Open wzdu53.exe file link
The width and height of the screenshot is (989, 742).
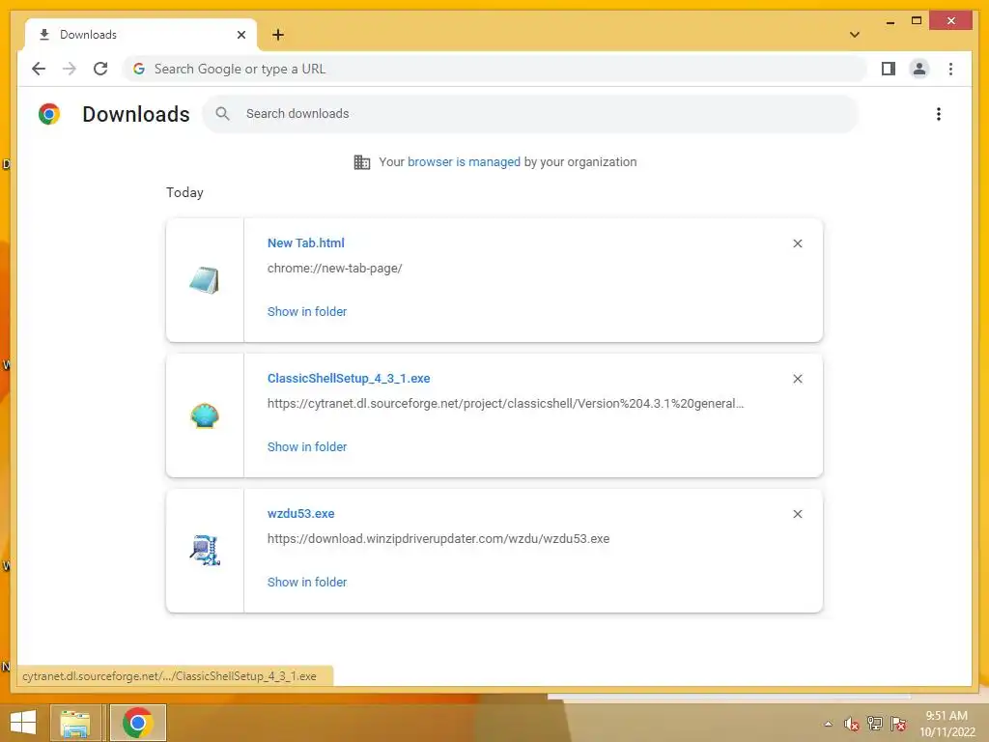coord(301,514)
